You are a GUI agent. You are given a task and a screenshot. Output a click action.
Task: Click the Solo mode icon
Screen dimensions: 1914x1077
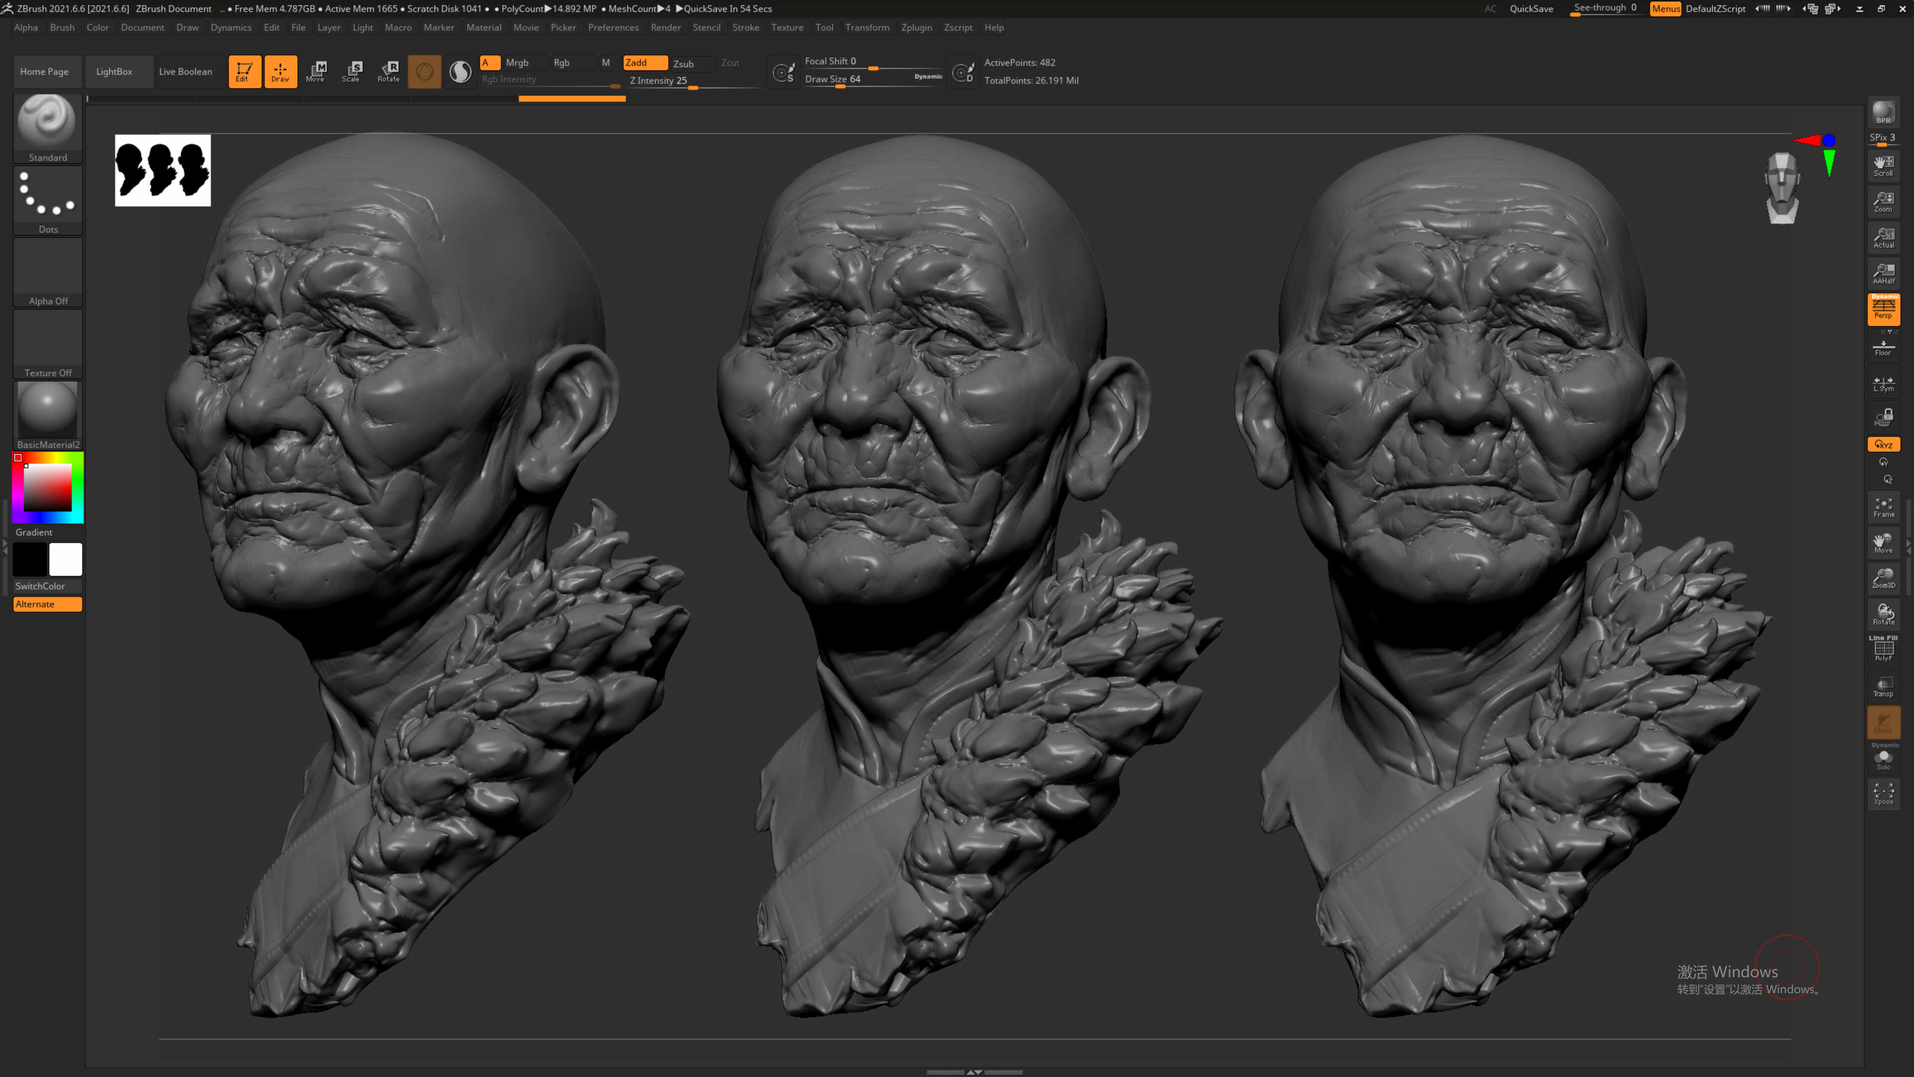tap(1883, 759)
